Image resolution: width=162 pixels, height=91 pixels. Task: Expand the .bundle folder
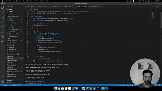tap(11, 12)
